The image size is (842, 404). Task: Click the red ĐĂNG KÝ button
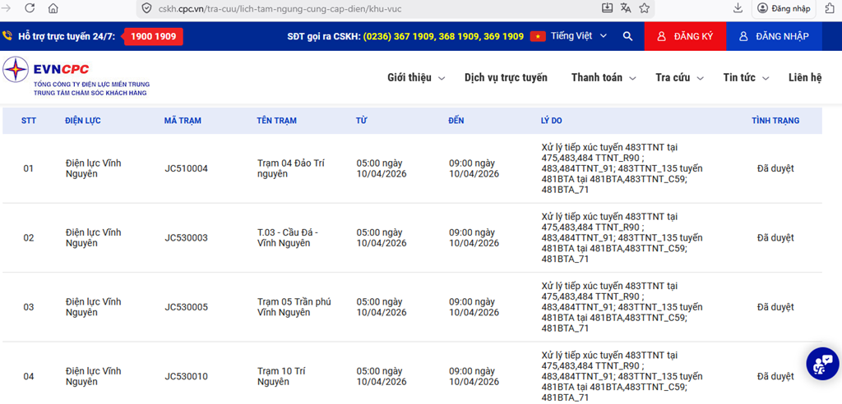[x=685, y=37]
